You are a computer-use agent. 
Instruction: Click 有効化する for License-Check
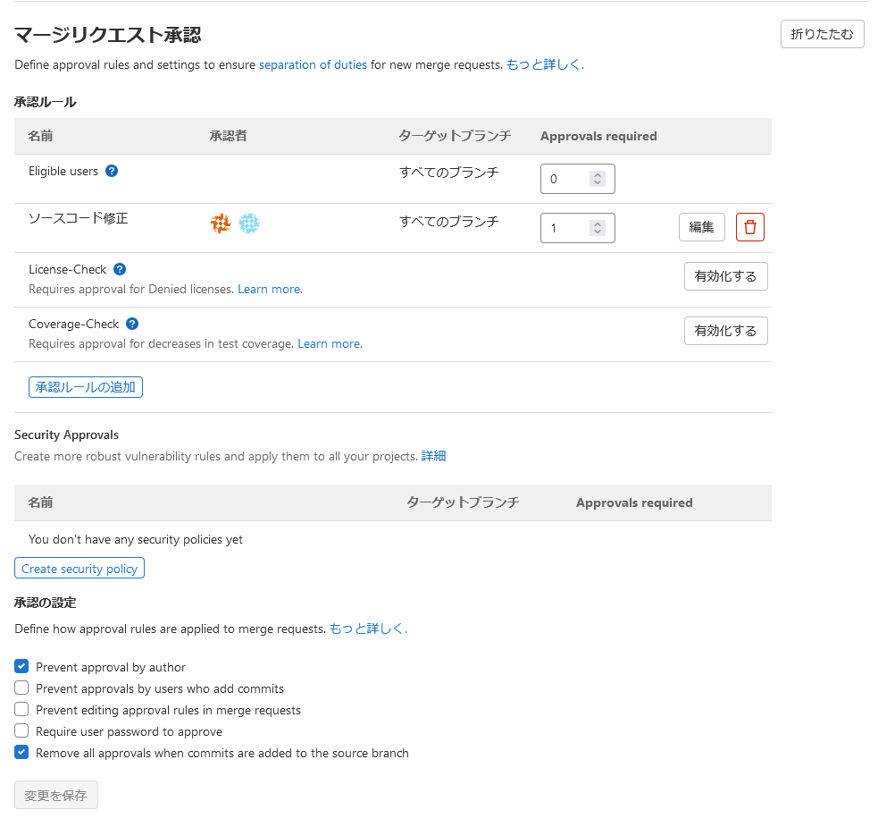pos(725,276)
